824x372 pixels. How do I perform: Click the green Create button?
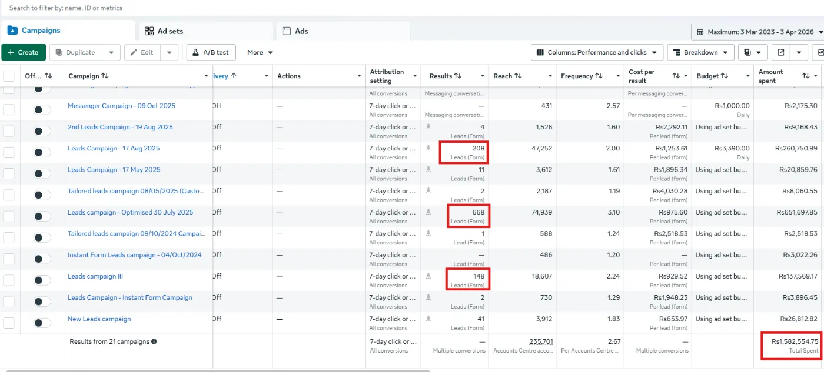(x=24, y=52)
